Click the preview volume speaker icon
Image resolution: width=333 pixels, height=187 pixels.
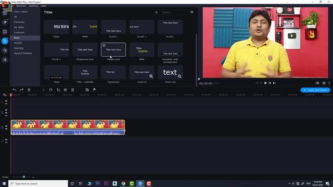coord(317,83)
